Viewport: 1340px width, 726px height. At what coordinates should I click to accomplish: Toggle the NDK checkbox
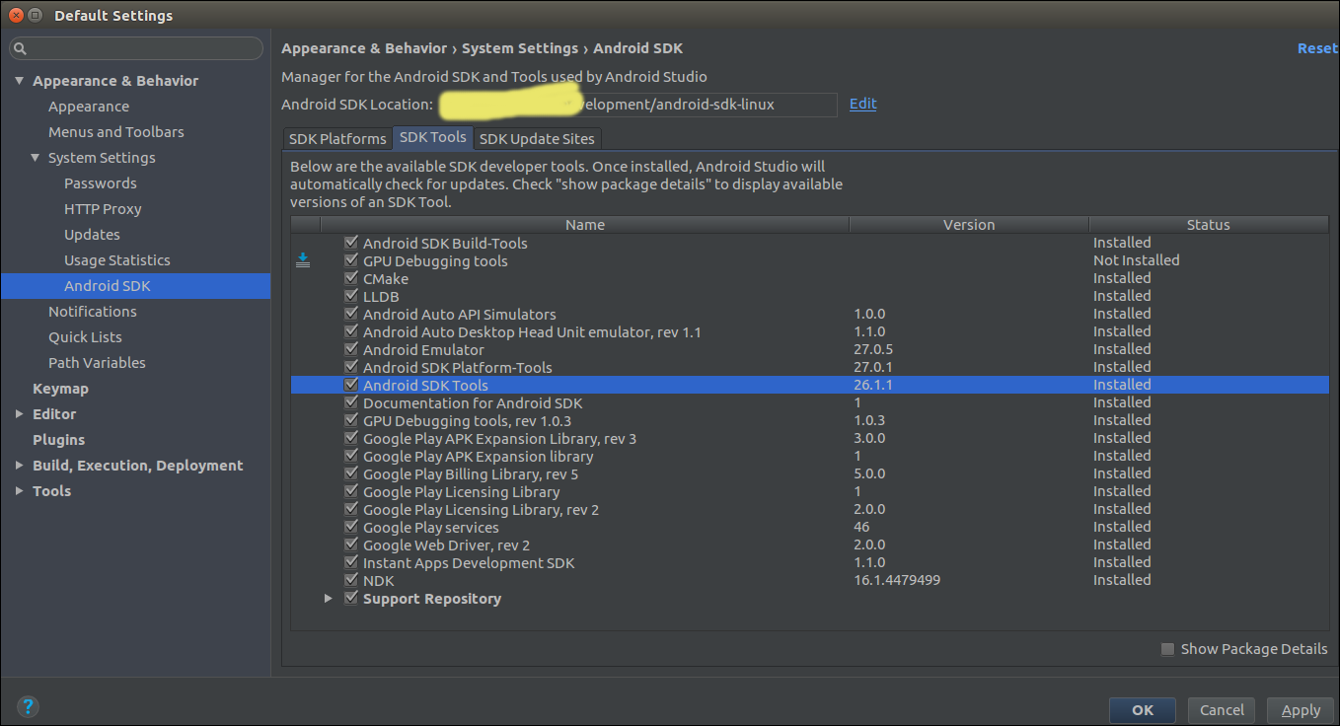tap(350, 580)
